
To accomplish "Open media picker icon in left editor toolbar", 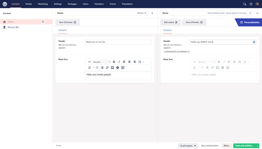I will point(112,68).
